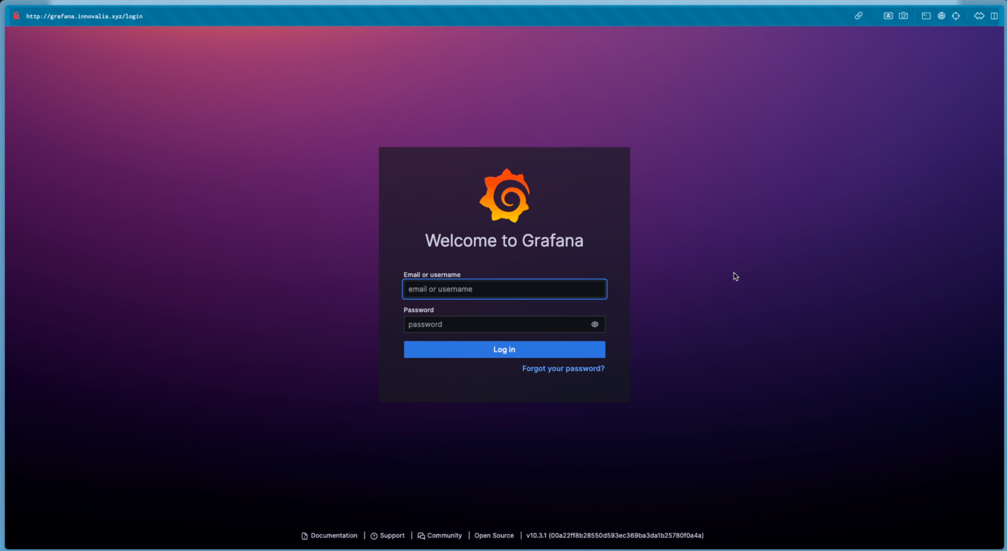This screenshot has height=551, width=1007.
Task: Click the globe network icon
Action: click(941, 16)
